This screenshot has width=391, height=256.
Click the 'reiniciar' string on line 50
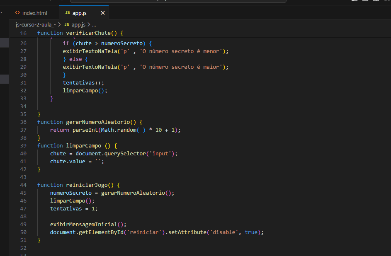[144, 232]
